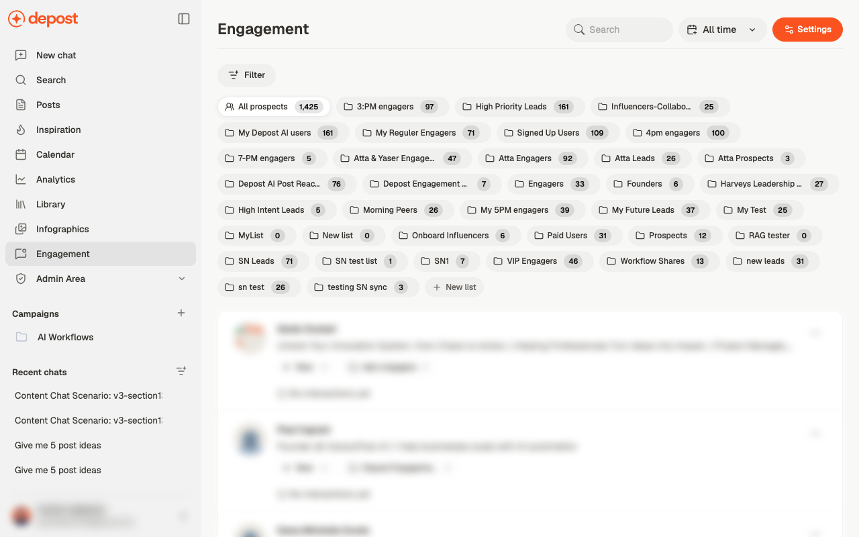
Task: Select the VIP Engagers list
Action: point(540,261)
